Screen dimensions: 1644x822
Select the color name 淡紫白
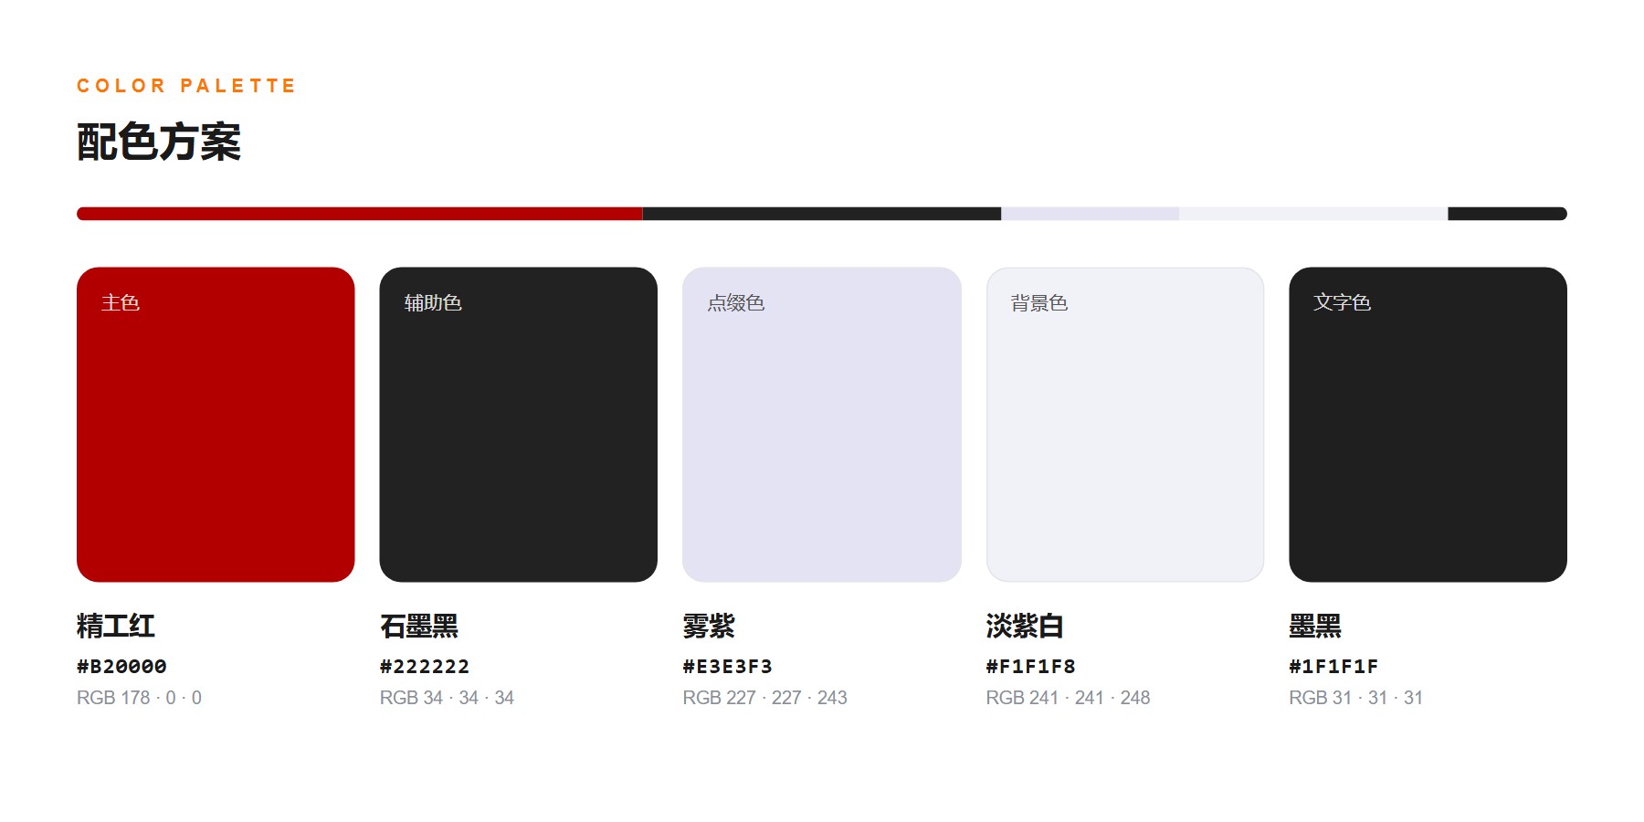[1026, 626]
